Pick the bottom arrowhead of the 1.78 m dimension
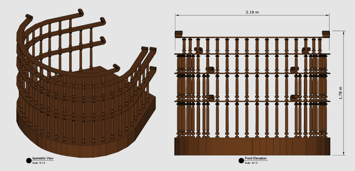 344,153
